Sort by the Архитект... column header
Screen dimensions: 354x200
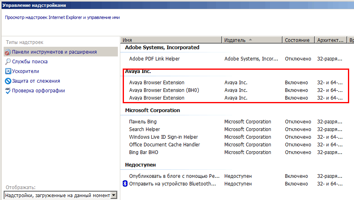point(331,40)
